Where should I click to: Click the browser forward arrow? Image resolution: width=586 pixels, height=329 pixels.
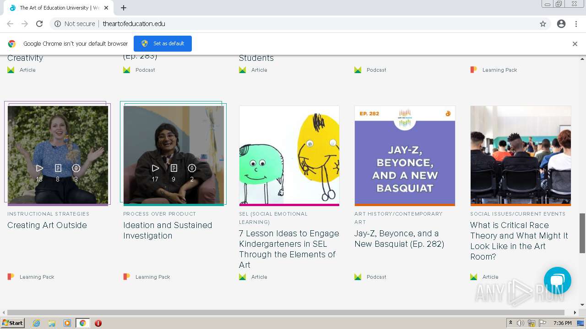coord(25,24)
